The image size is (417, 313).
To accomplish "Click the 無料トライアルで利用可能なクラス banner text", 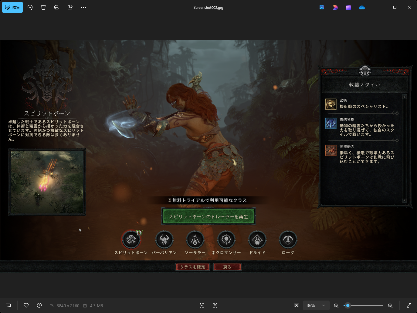I will (x=209, y=200).
